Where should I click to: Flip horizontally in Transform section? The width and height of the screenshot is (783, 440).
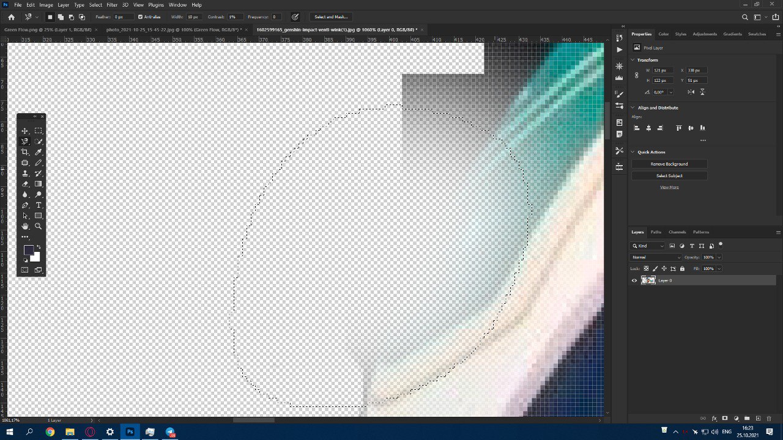pyautogui.click(x=691, y=92)
